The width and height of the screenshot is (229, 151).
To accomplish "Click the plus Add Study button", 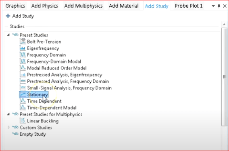I will [x=20, y=16].
